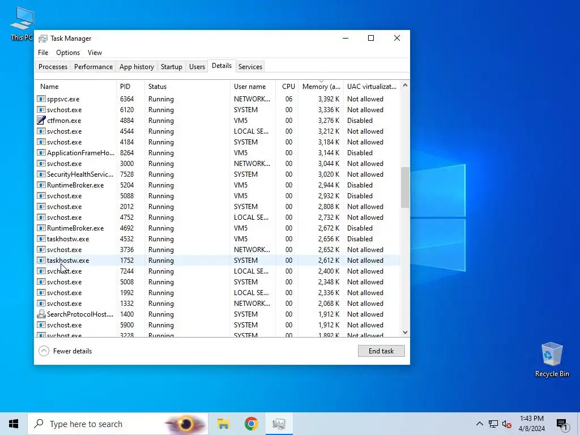Switch to the Users tab

click(x=197, y=67)
